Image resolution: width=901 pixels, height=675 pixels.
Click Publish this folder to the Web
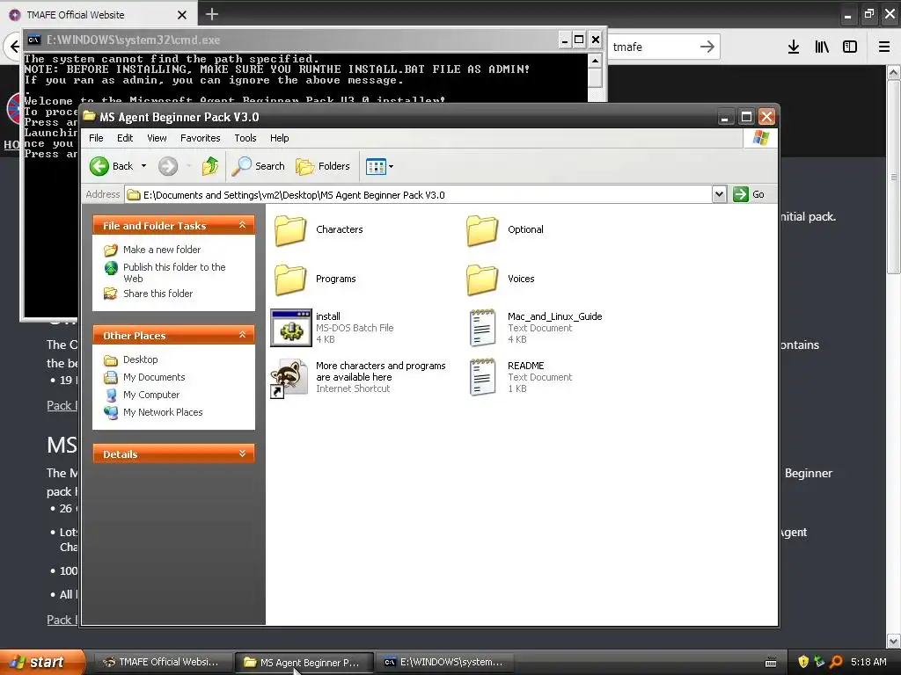(x=173, y=272)
